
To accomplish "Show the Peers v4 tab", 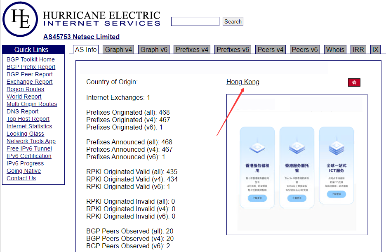I will click(x=271, y=49).
